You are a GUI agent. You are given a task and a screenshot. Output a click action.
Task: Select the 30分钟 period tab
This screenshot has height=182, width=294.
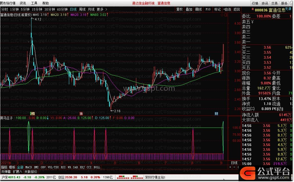[50, 10]
